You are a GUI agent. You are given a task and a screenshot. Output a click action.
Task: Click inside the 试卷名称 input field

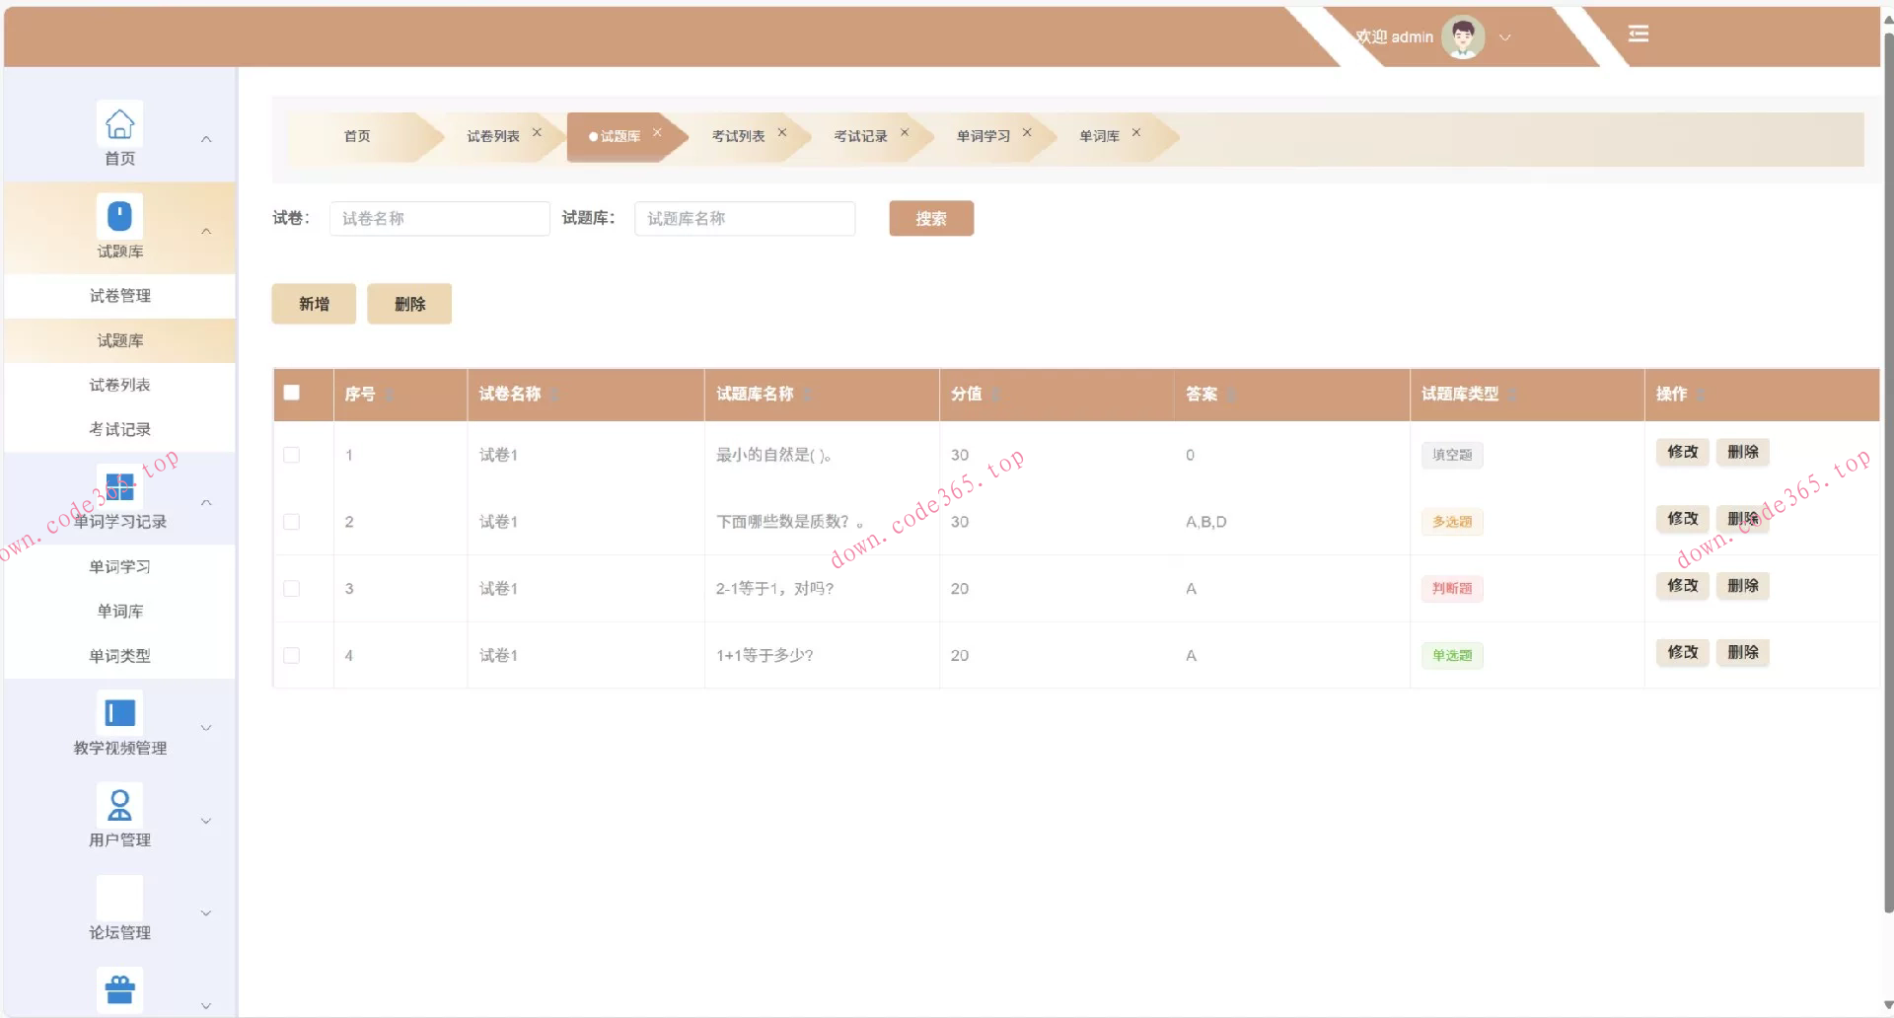[439, 218]
